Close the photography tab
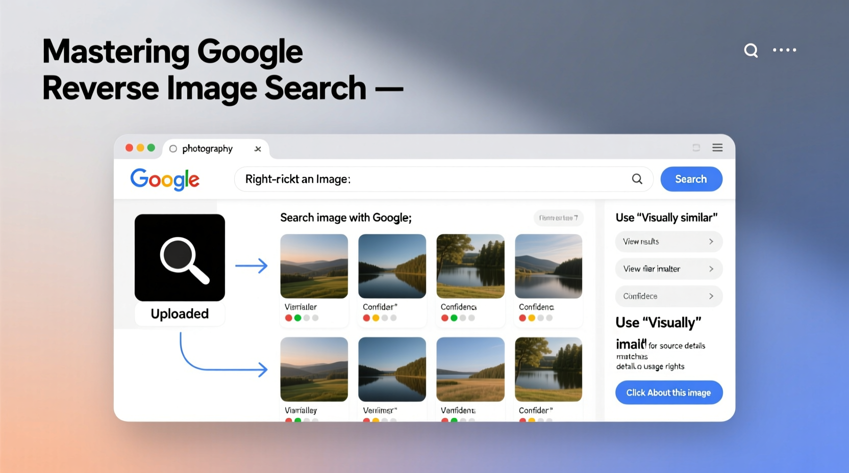849x473 pixels. (x=258, y=148)
